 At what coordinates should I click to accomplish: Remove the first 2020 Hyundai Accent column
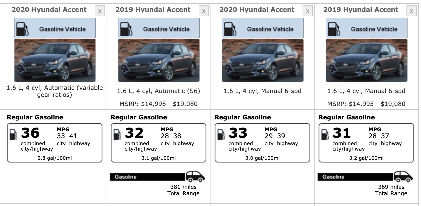point(100,11)
